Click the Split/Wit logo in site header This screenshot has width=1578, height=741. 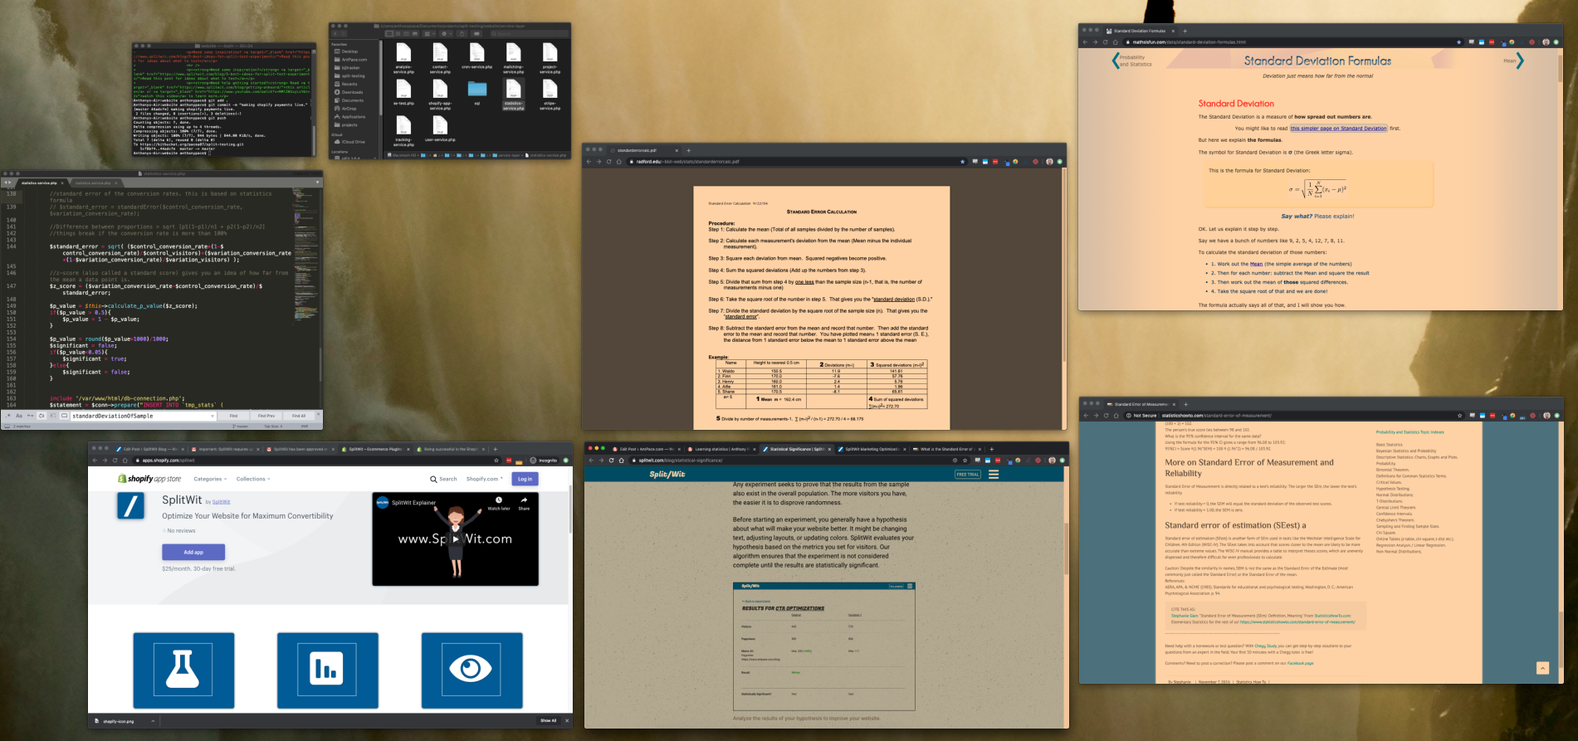coord(667,475)
